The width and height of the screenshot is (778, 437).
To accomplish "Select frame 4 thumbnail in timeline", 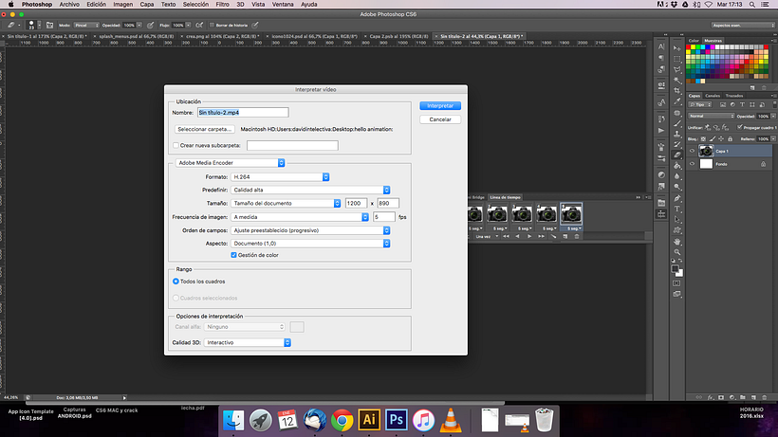I will pos(546,216).
